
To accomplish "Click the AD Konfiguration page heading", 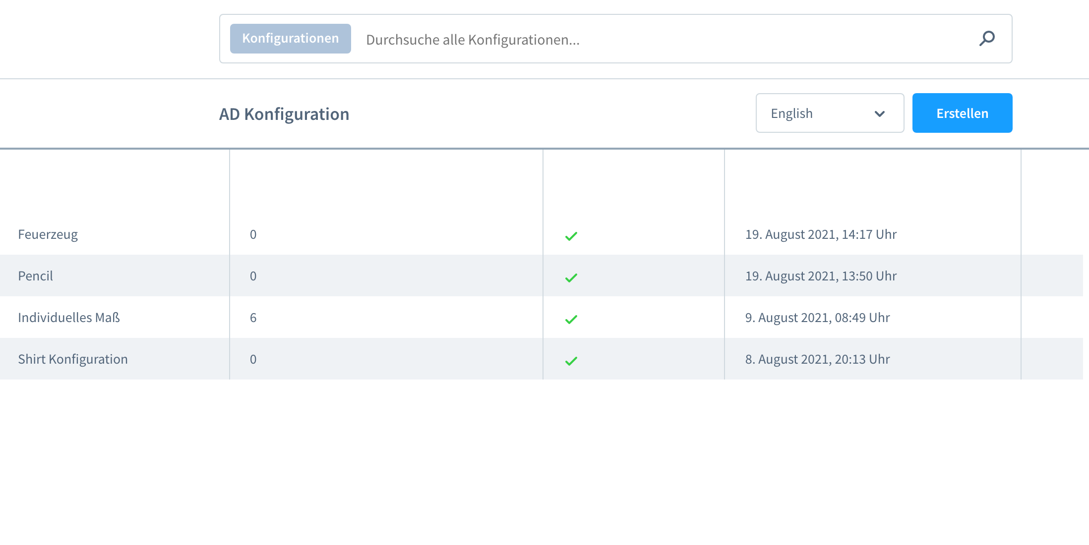I will tap(284, 114).
